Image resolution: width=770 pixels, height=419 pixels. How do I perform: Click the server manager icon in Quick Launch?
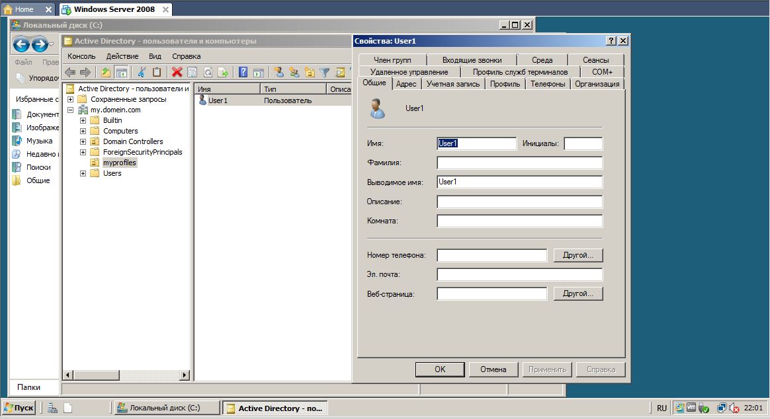[x=52, y=408]
